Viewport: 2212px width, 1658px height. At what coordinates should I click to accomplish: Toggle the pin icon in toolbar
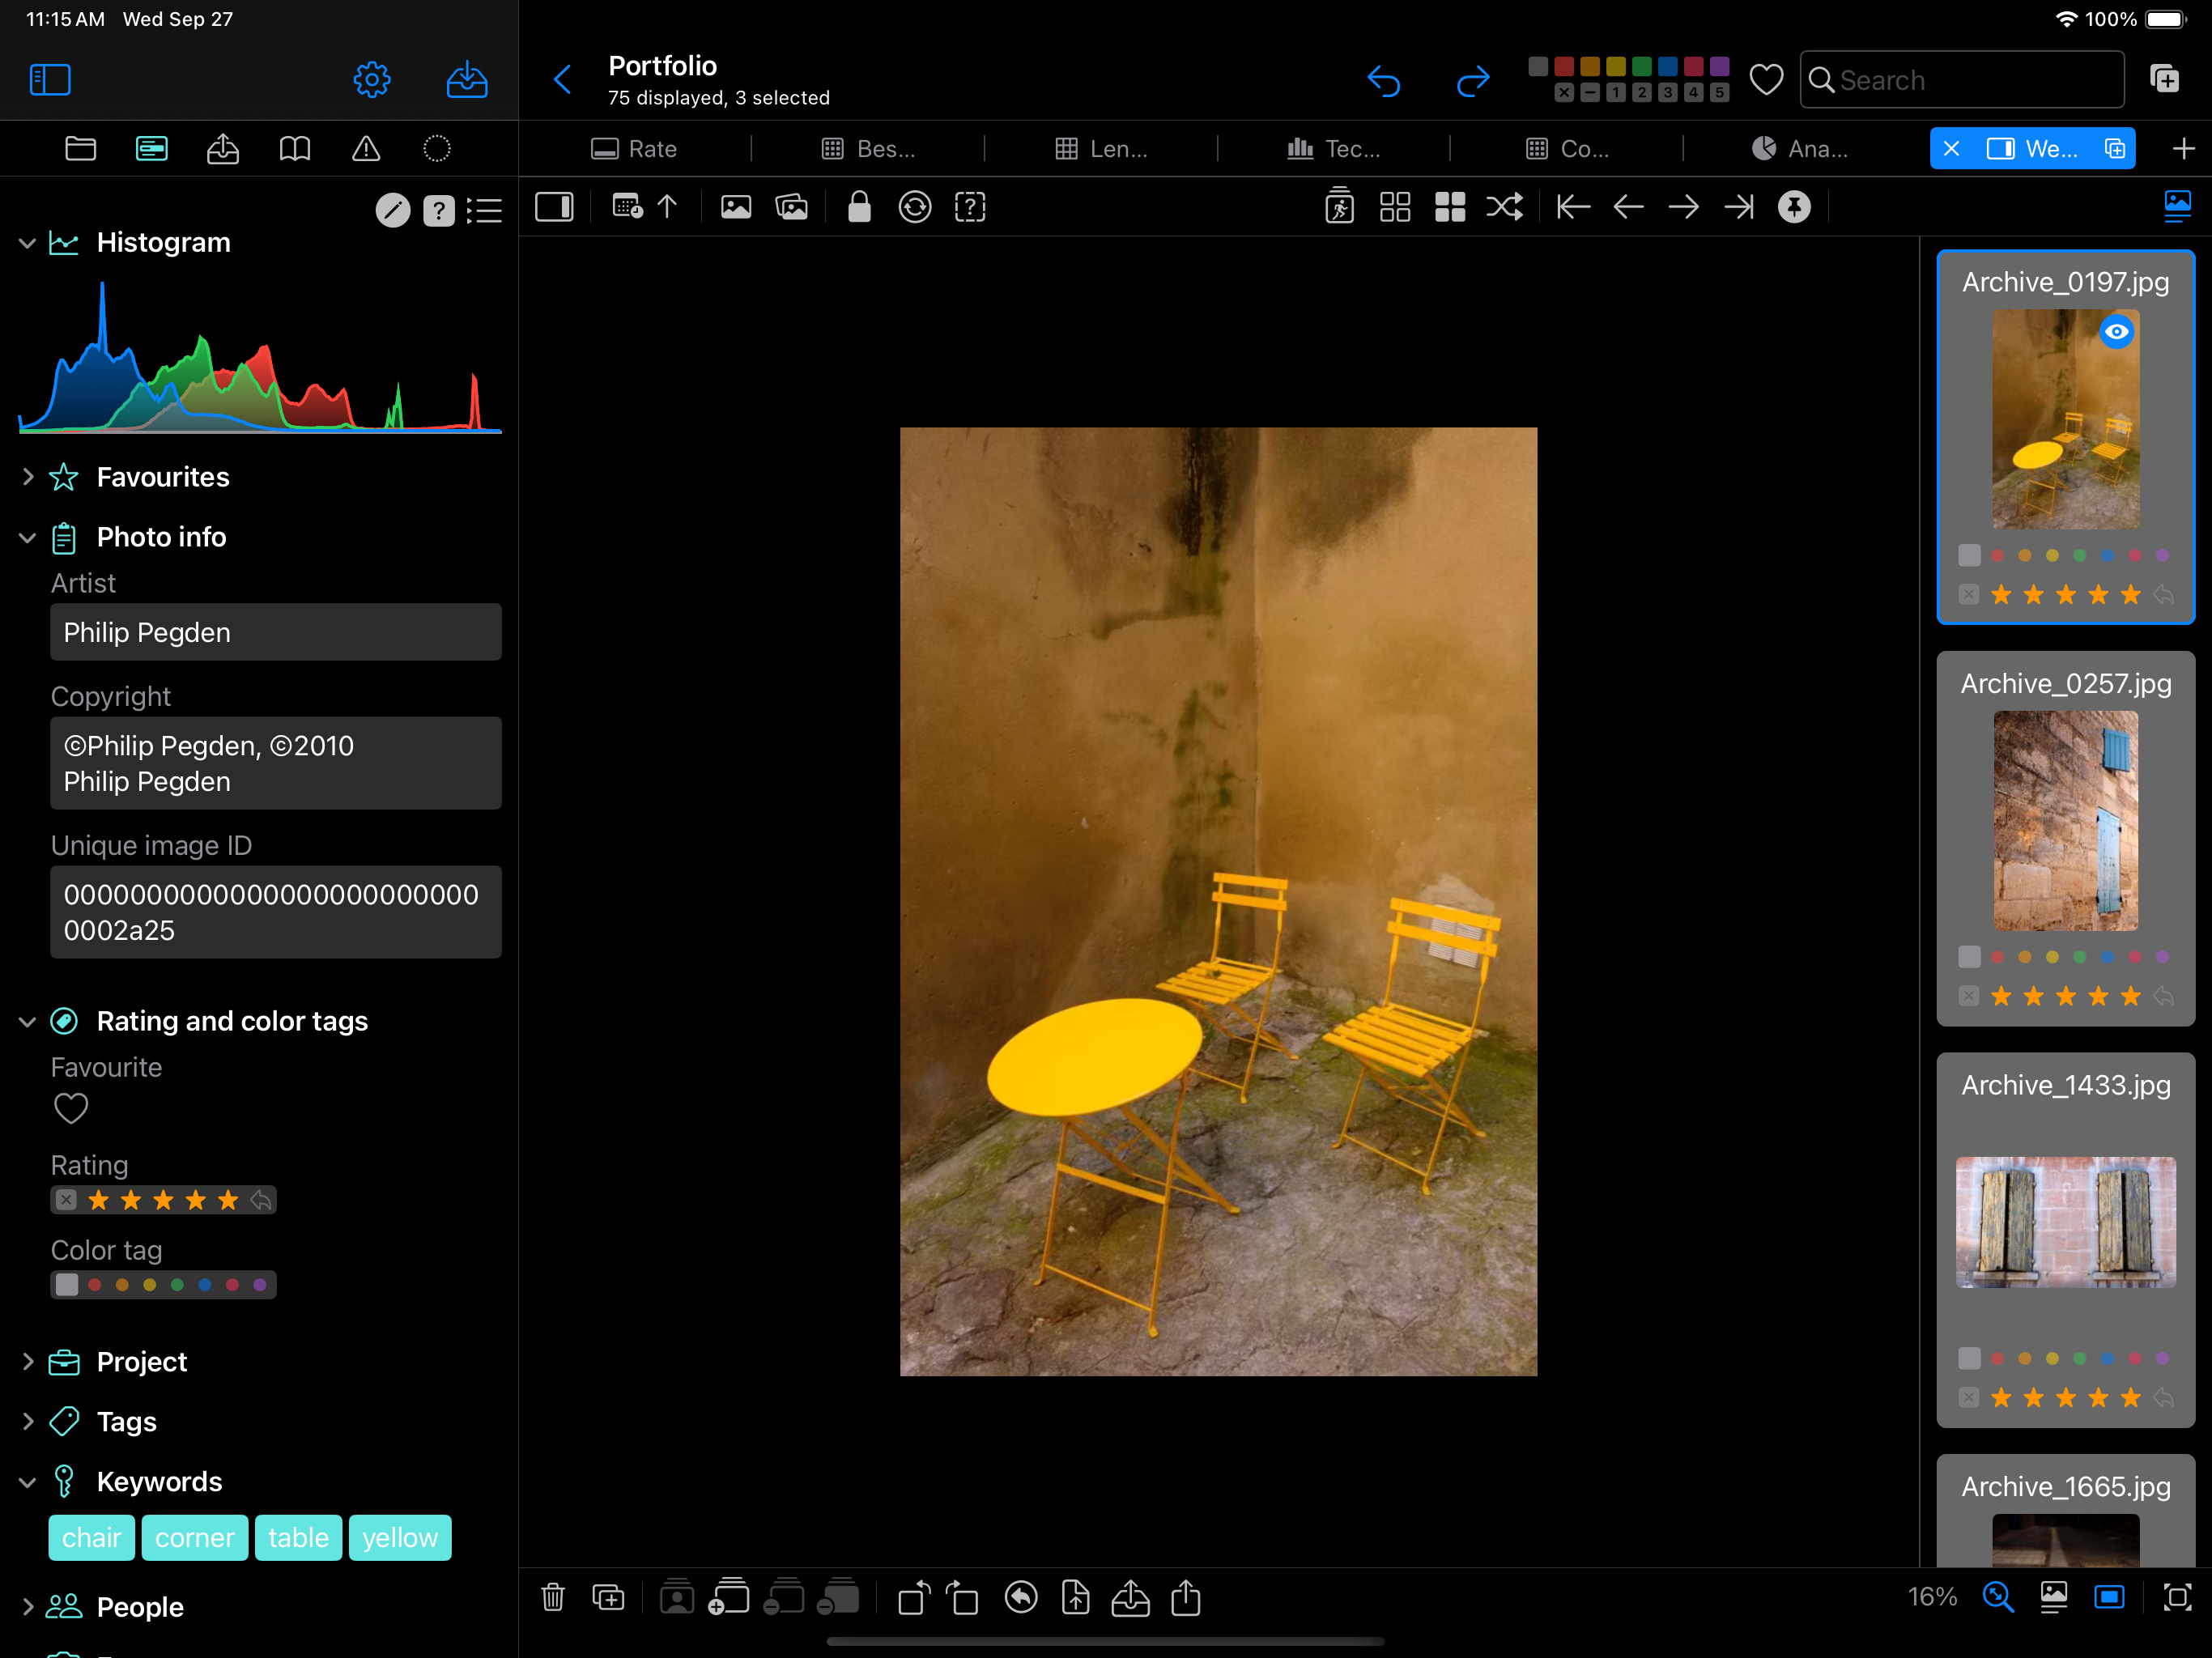[x=1795, y=207]
